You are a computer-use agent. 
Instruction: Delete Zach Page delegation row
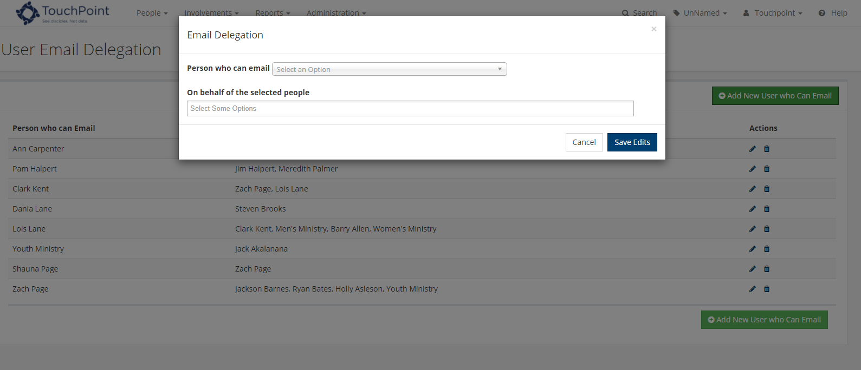coord(767,289)
